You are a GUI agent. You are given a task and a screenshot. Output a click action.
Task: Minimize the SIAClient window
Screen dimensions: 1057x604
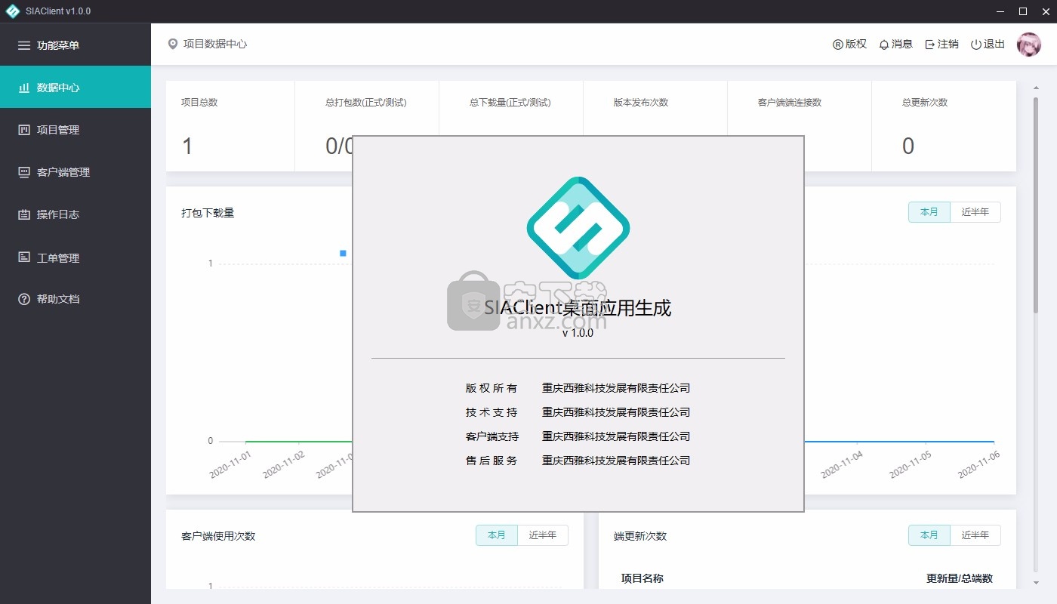pyautogui.click(x=1002, y=11)
